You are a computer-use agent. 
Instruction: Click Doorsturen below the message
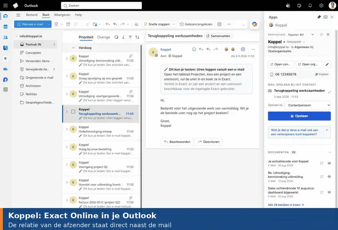point(209,142)
